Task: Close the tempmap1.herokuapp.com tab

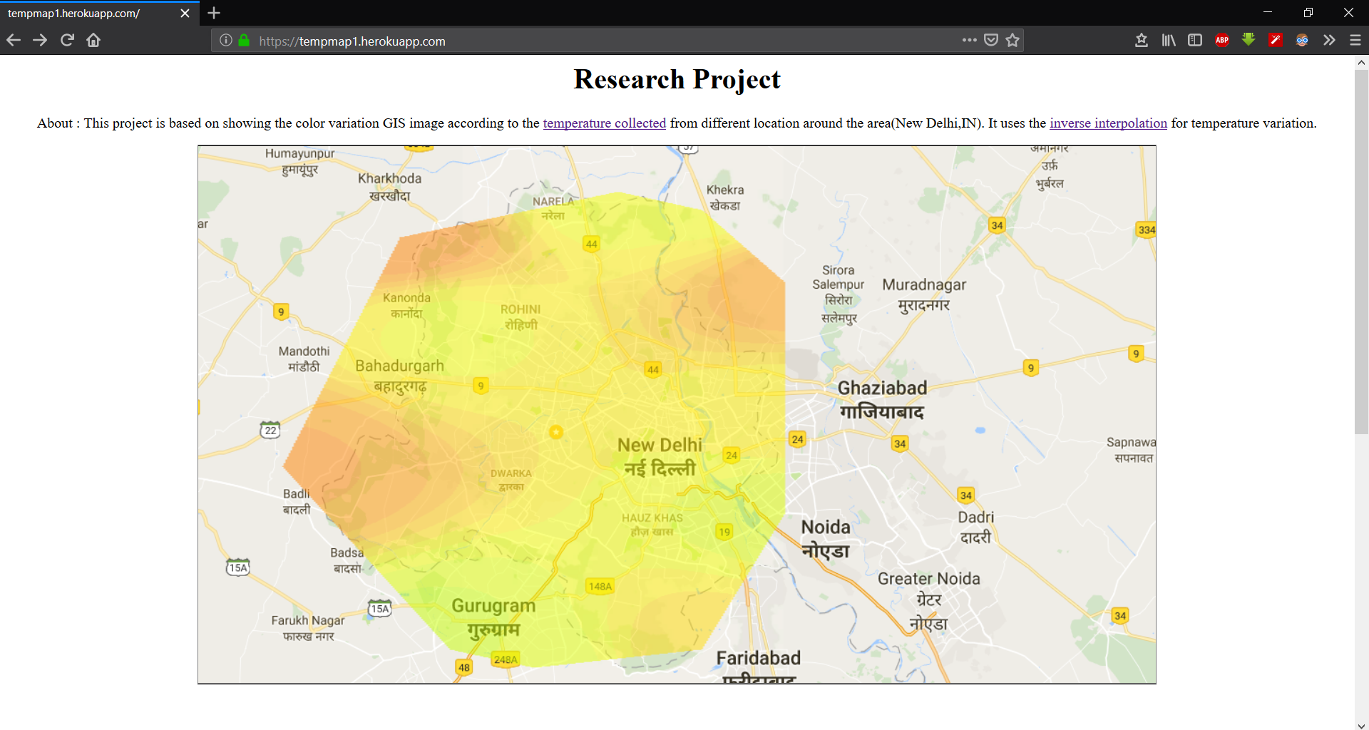Action: coord(185,14)
